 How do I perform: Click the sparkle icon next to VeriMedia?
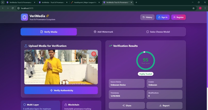47,16
